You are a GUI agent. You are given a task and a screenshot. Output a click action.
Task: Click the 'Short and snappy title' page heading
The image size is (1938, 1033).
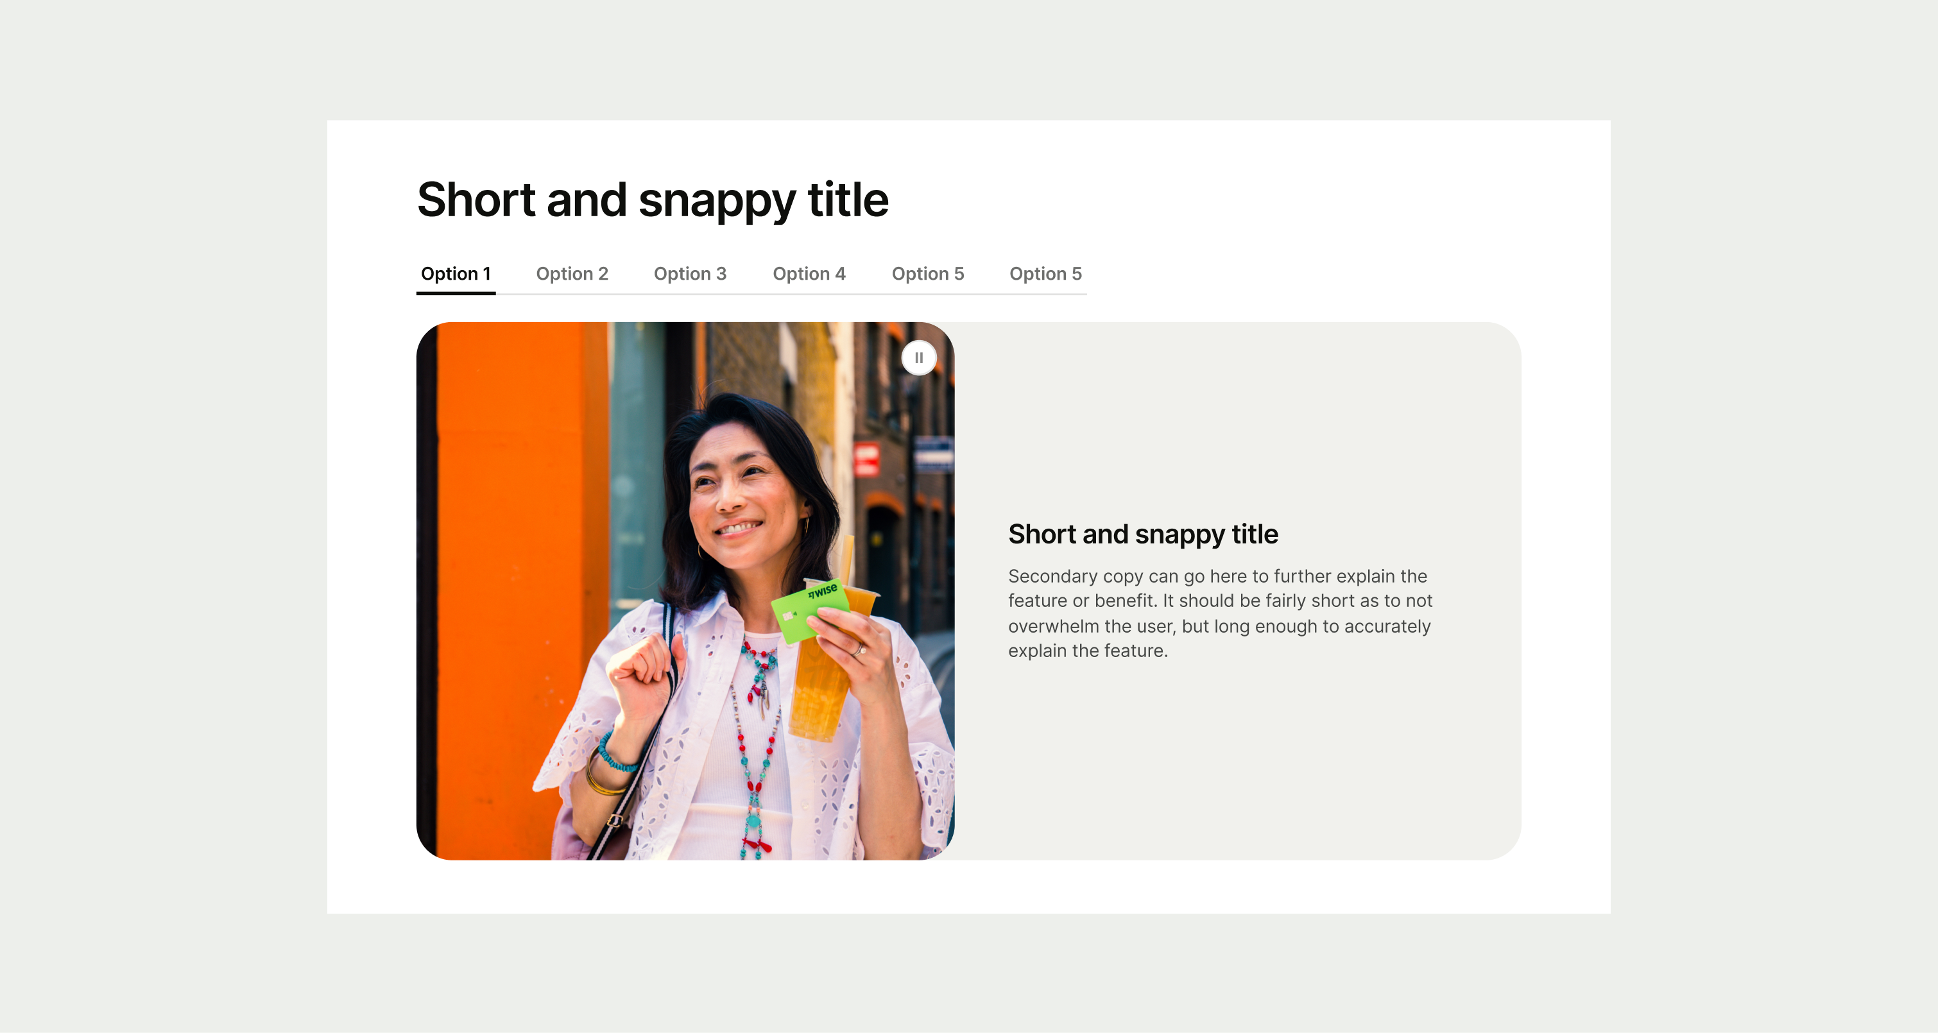tap(651, 200)
